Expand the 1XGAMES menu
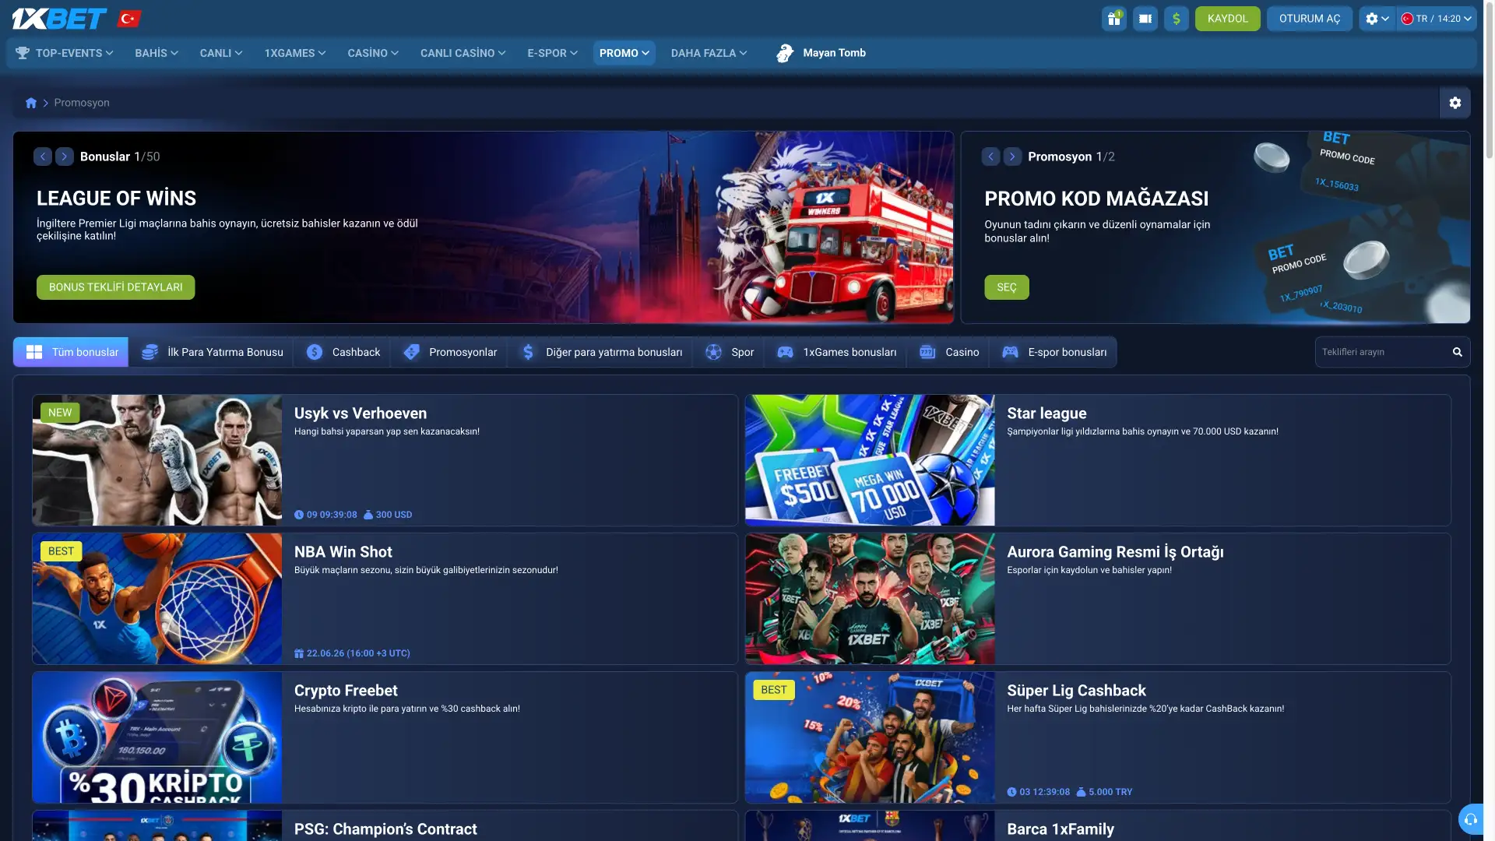This screenshot has width=1495, height=841. tap(295, 53)
